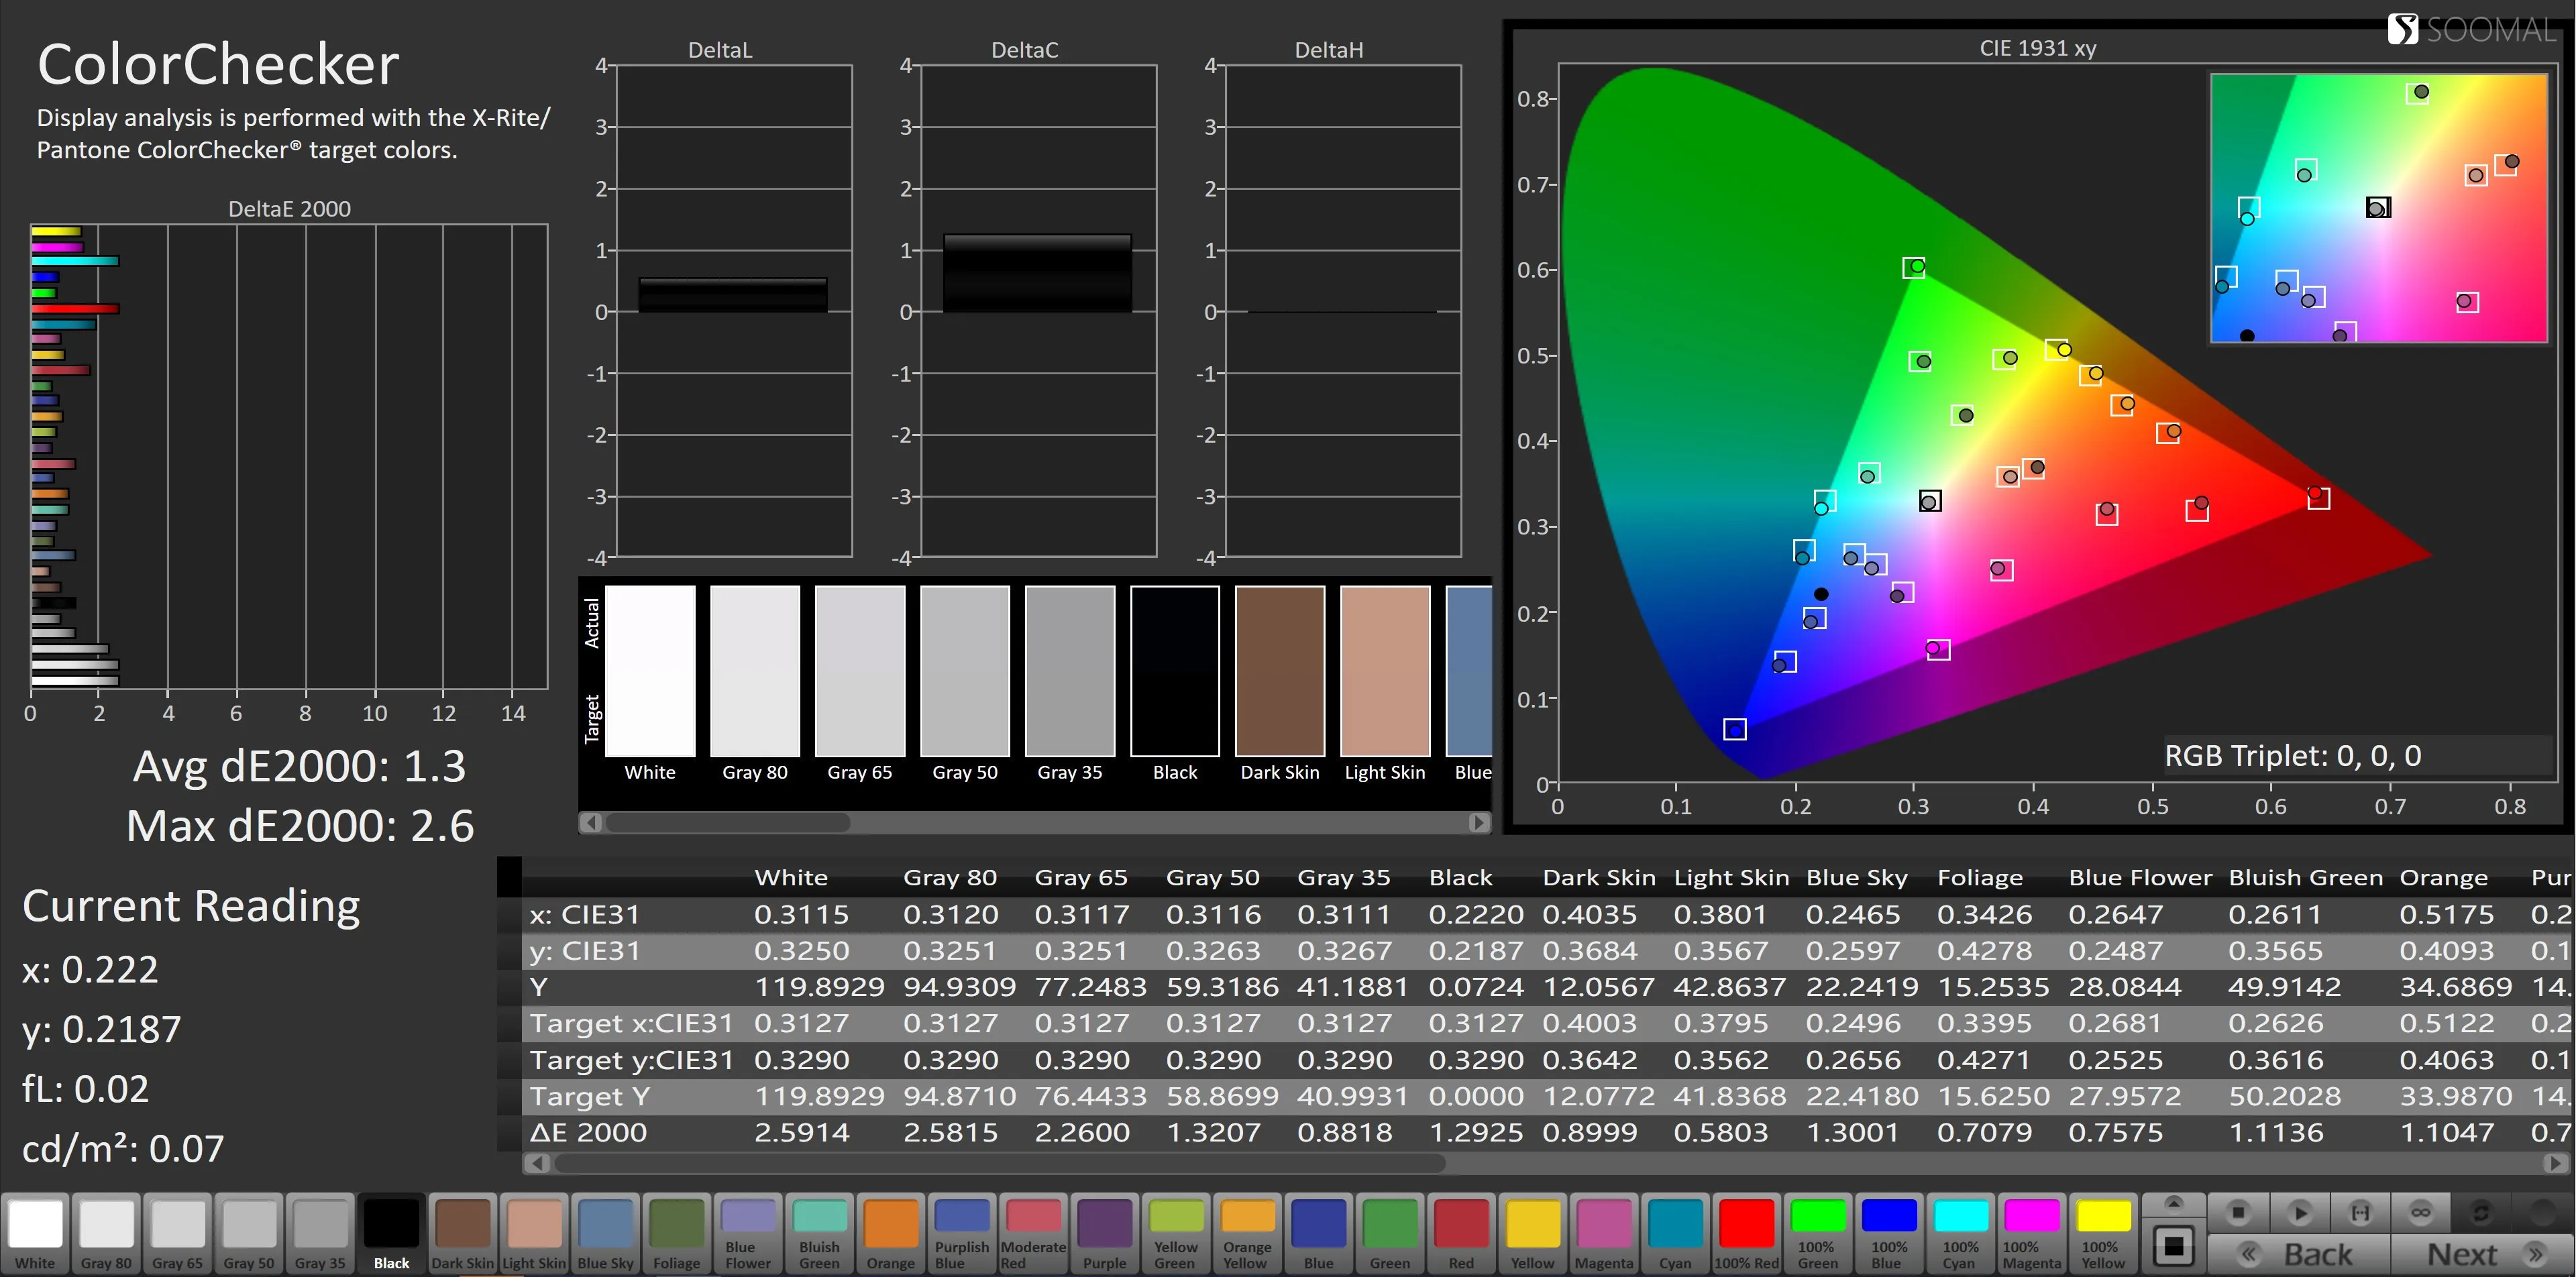Select the Red bottom swatch
The width and height of the screenshot is (2576, 1277).
(x=1461, y=1233)
